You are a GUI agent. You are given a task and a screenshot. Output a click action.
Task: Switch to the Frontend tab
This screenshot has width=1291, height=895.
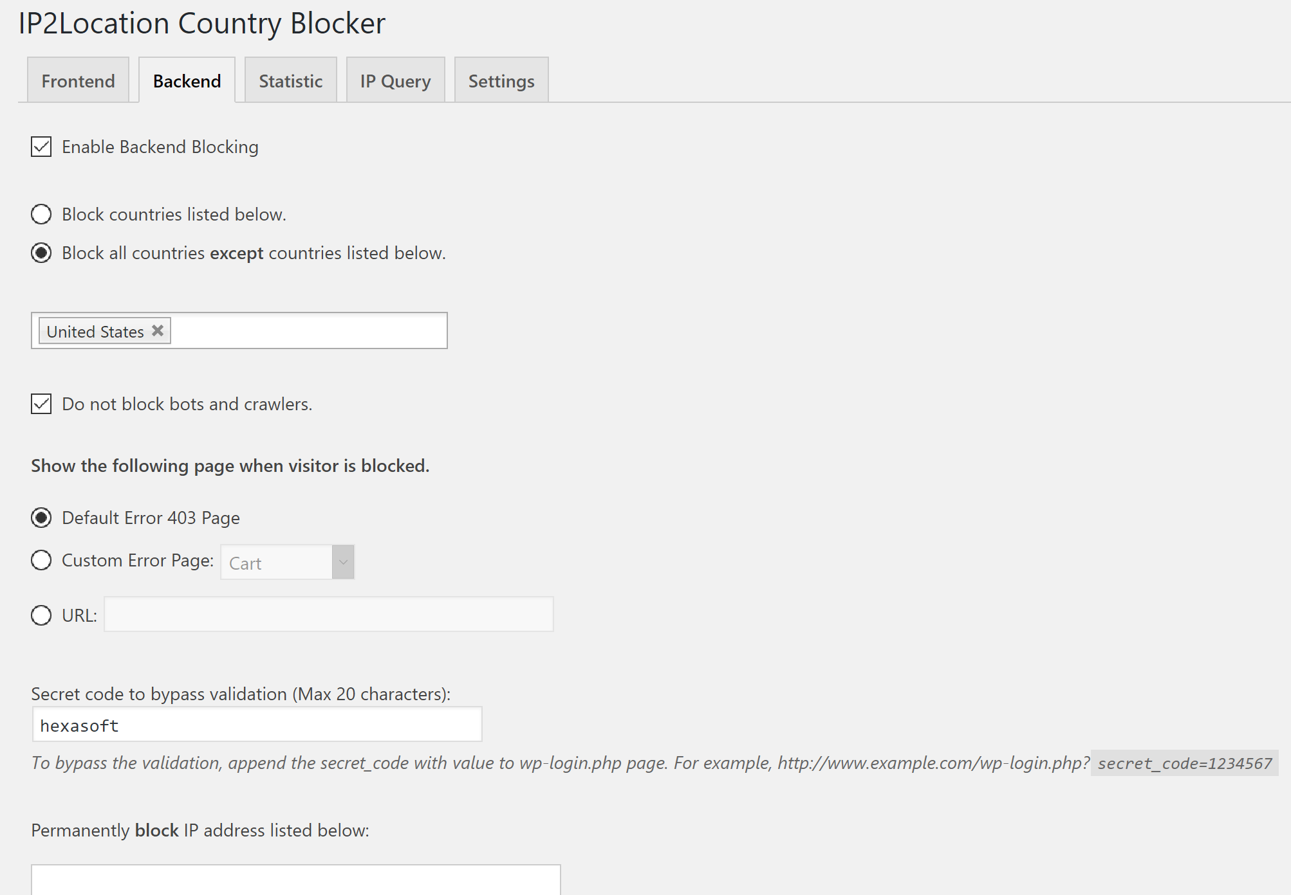(x=78, y=81)
